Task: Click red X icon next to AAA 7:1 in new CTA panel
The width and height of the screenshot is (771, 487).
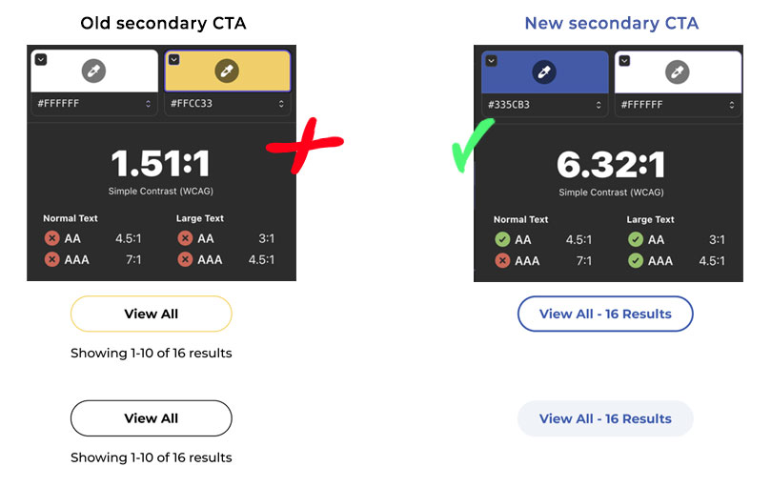Action: 502,261
